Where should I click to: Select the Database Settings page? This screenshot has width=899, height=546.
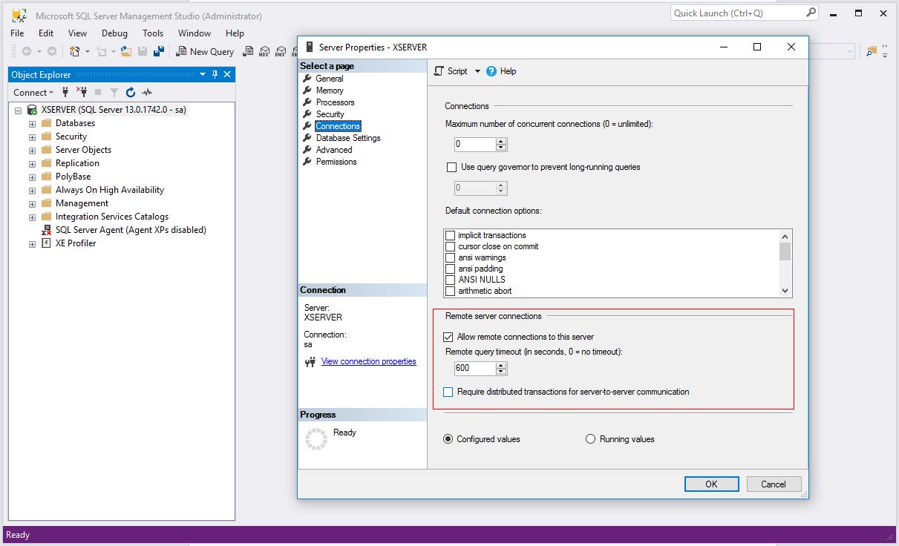coord(348,138)
